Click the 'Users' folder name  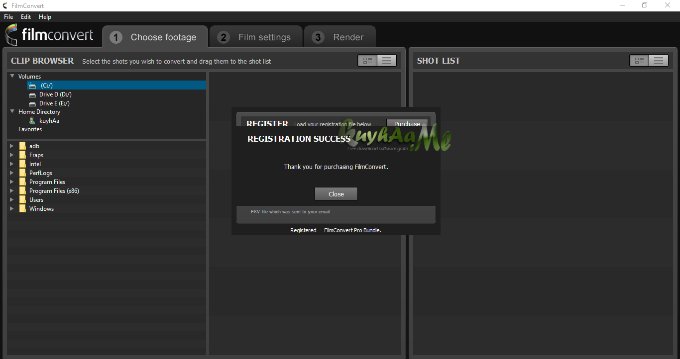tap(36, 200)
